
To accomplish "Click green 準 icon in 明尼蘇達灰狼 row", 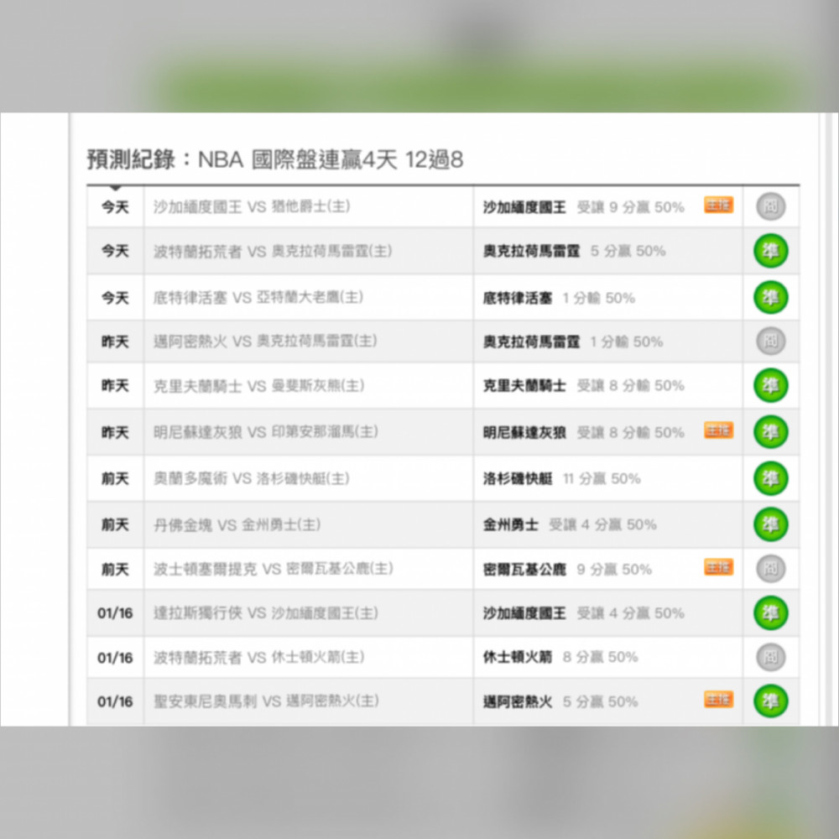I will point(770,432).
